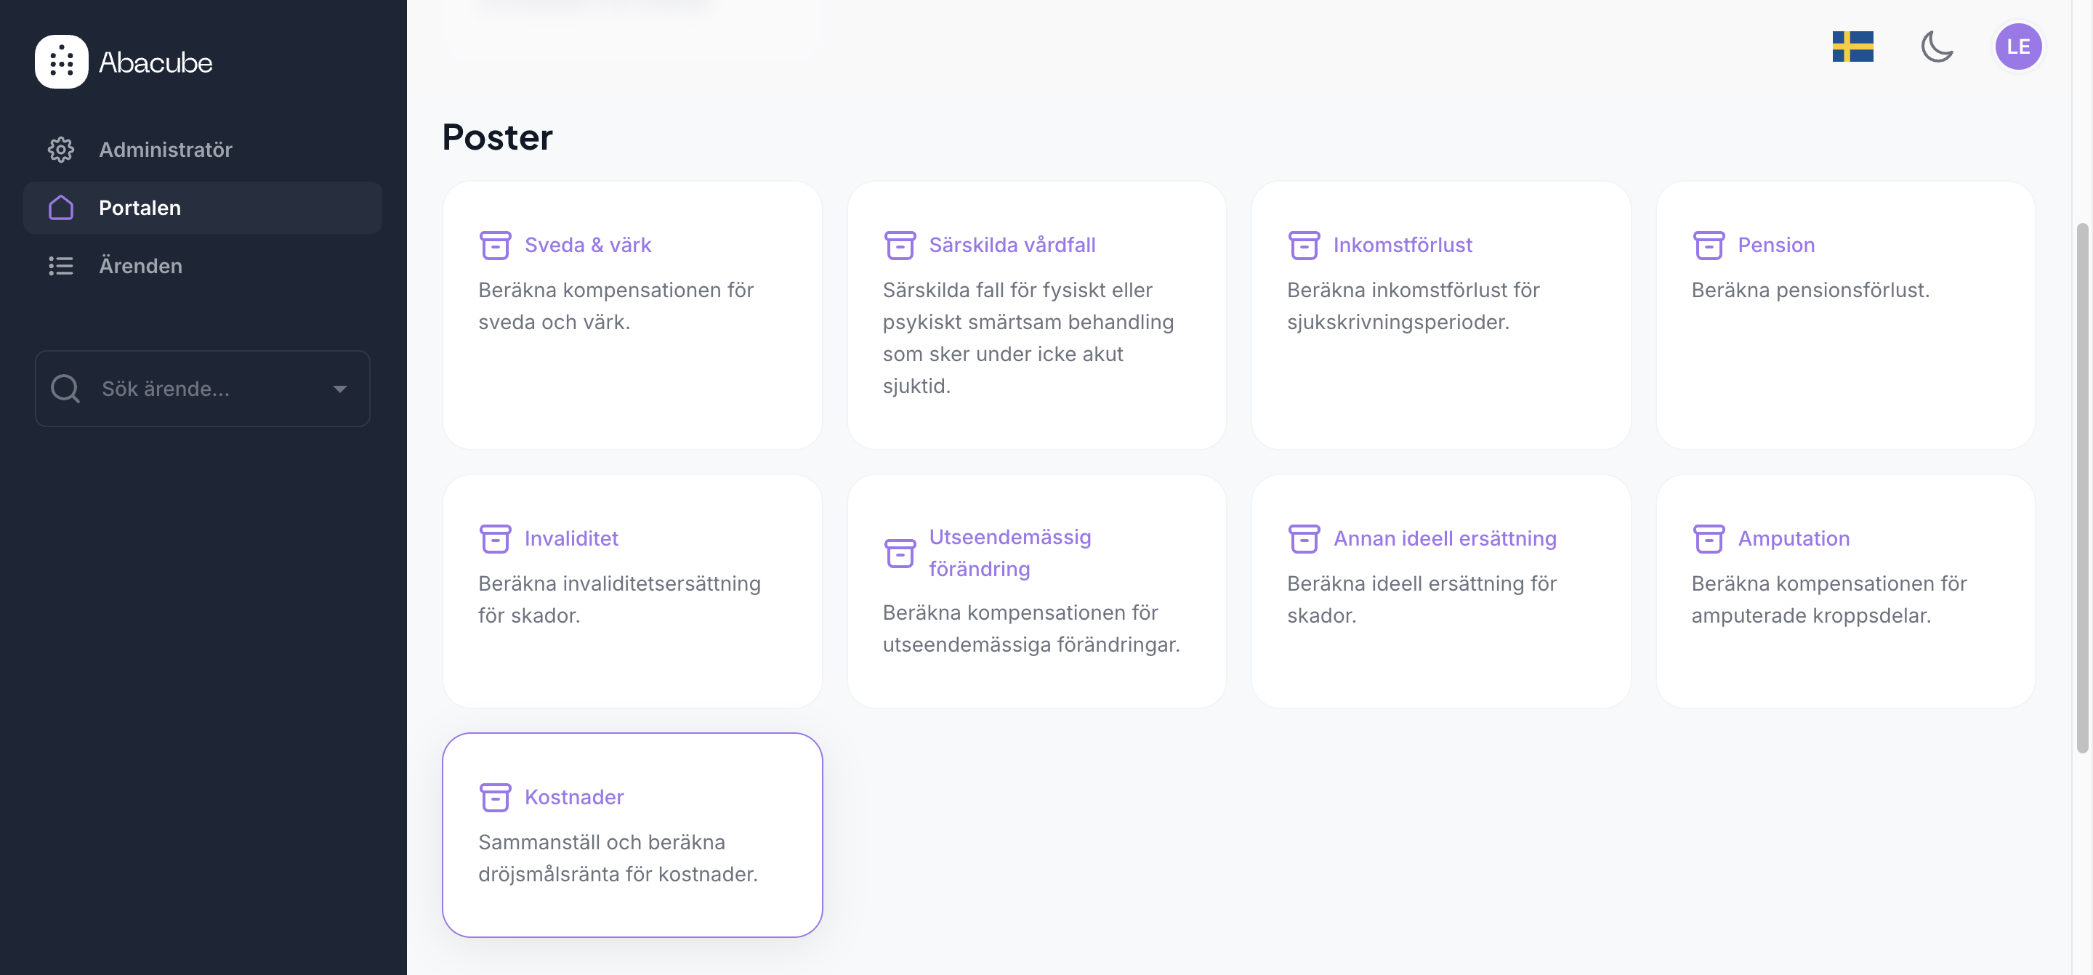2093x975 pixels.
Task: Open the Sveda & värk link
Action: point(587,246)
